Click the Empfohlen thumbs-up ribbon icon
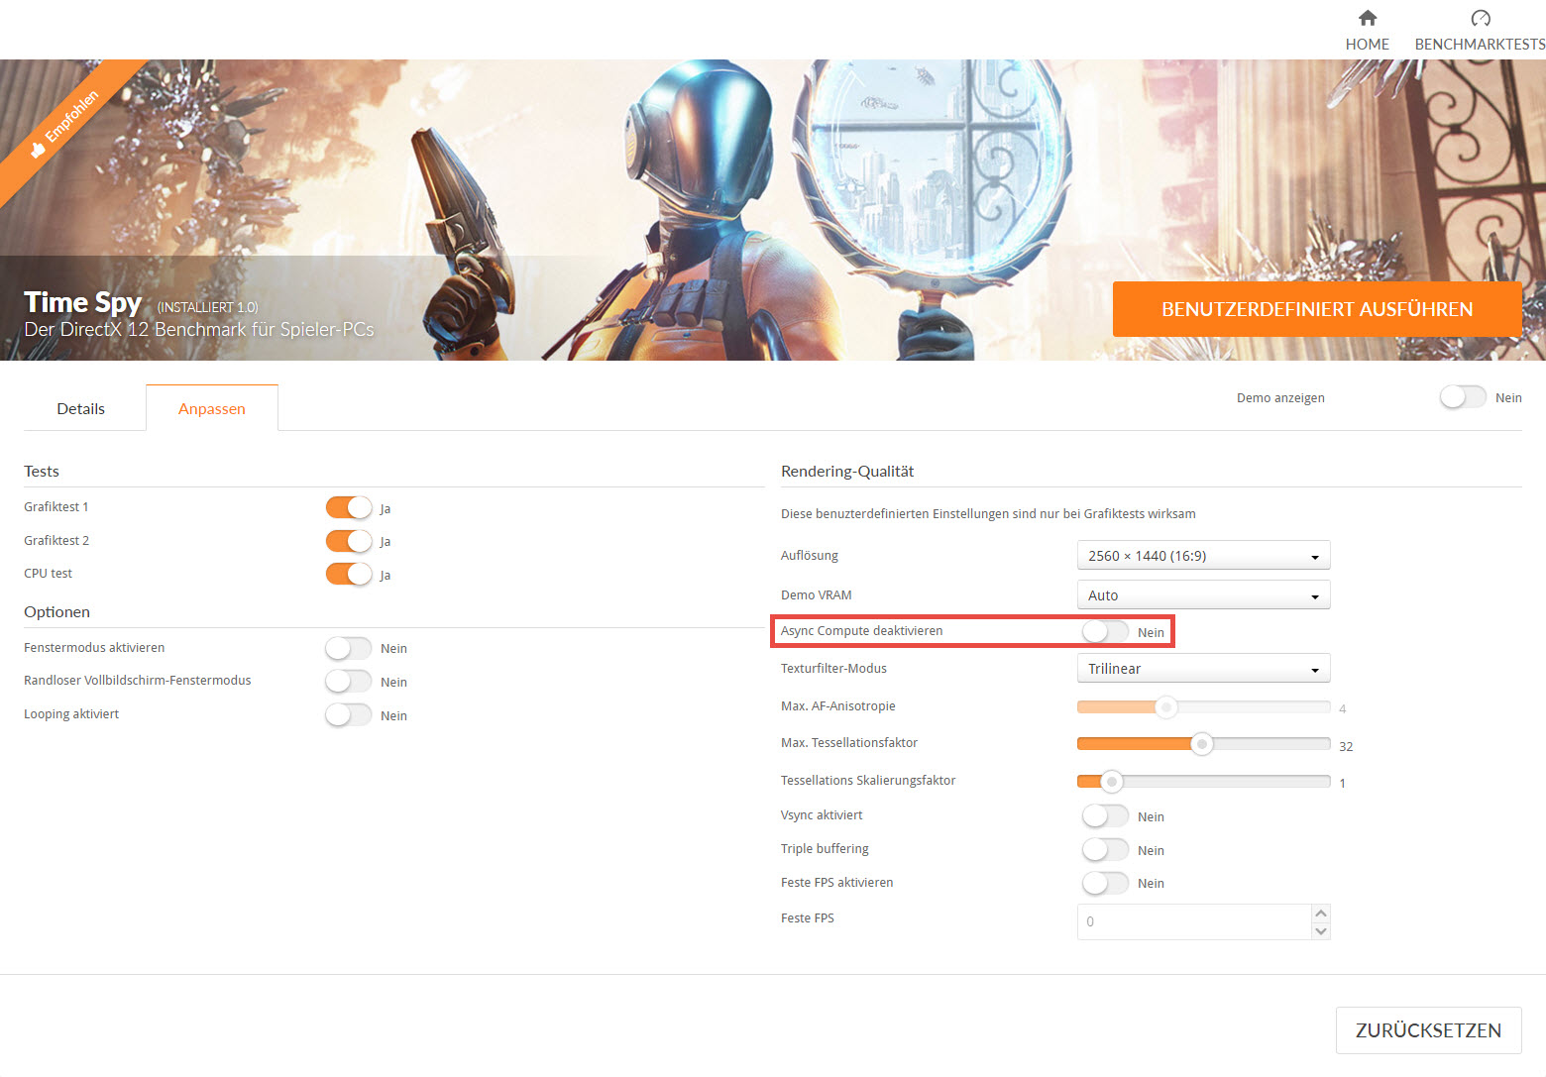 (39, 150)
